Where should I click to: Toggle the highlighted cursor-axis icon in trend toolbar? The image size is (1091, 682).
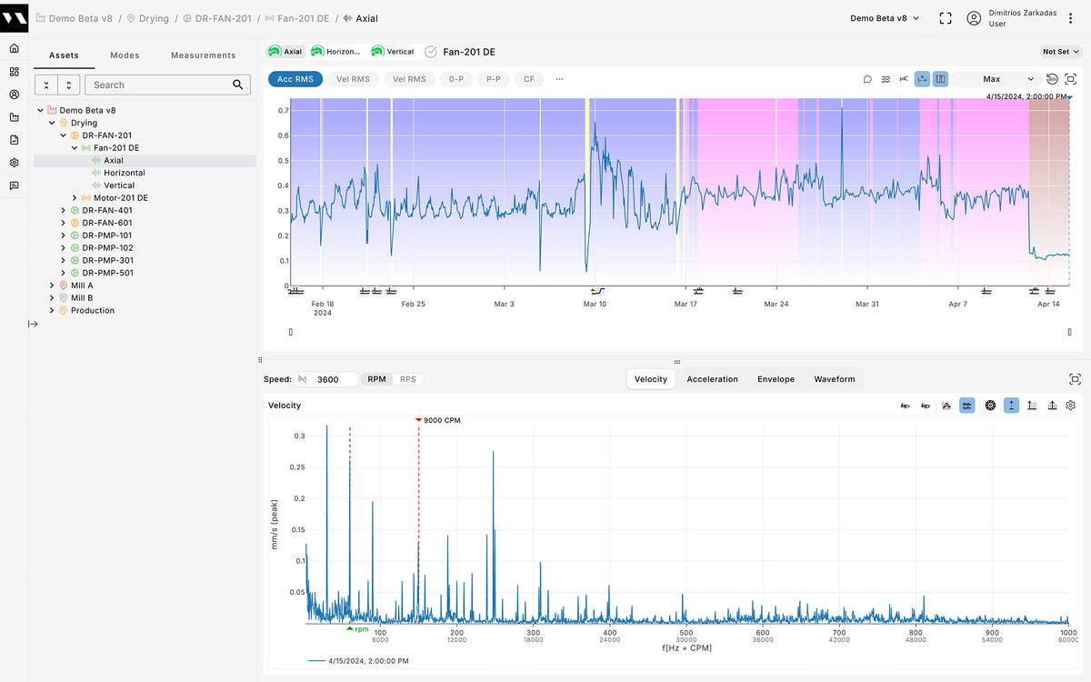[922, 79]
